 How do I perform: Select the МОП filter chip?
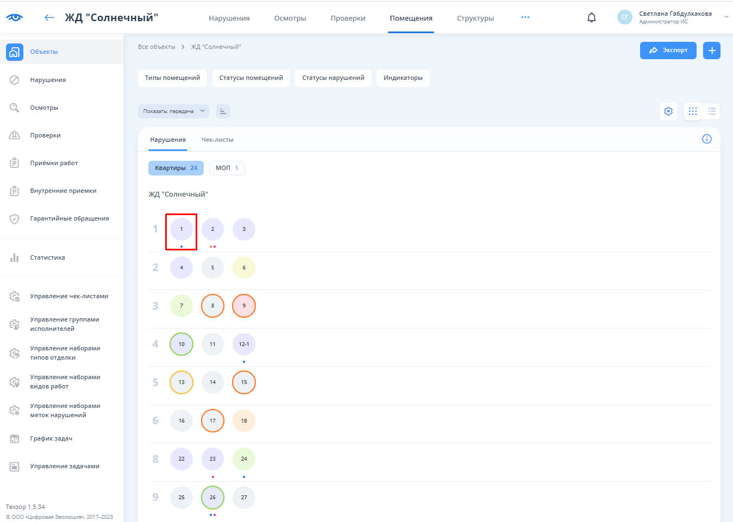pos(227,168)
